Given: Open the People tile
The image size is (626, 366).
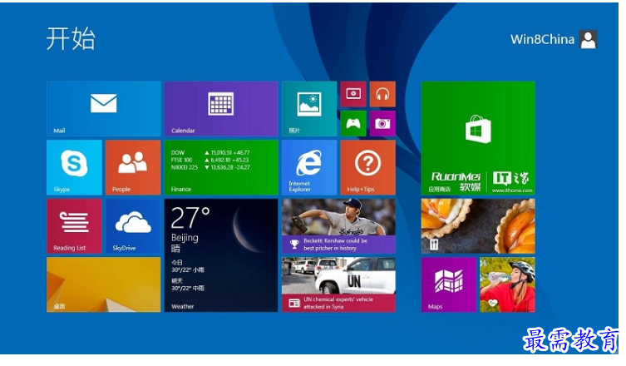Looking at the screenshot, I should [x=133, y=167].
